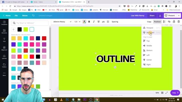Go back Home

click(7, 16)
